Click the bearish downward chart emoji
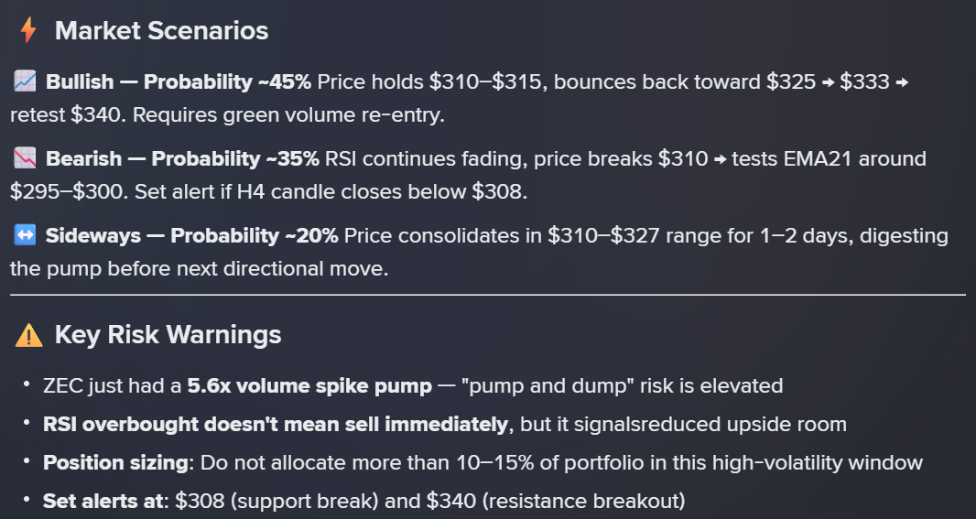The image size is (976, 519). 25,158
